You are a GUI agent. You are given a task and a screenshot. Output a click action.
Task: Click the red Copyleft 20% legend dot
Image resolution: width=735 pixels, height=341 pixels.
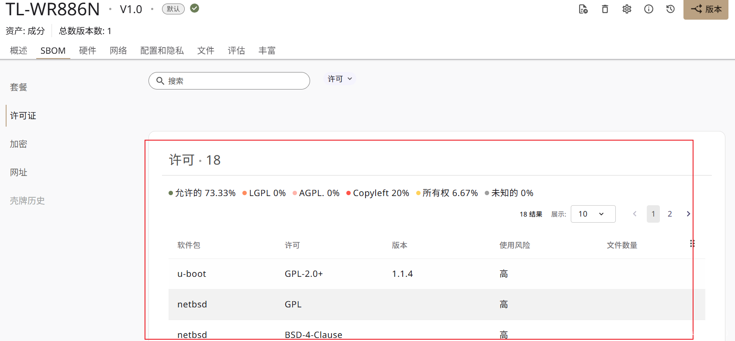click(x=349, y=193)
